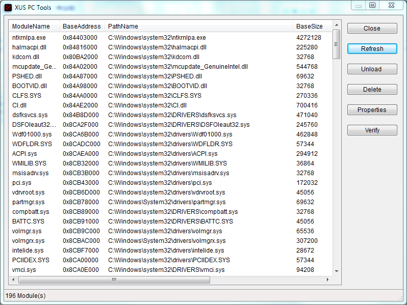
Task: Click the horizontal scrollbar left arrow
Action: point(13,280)
